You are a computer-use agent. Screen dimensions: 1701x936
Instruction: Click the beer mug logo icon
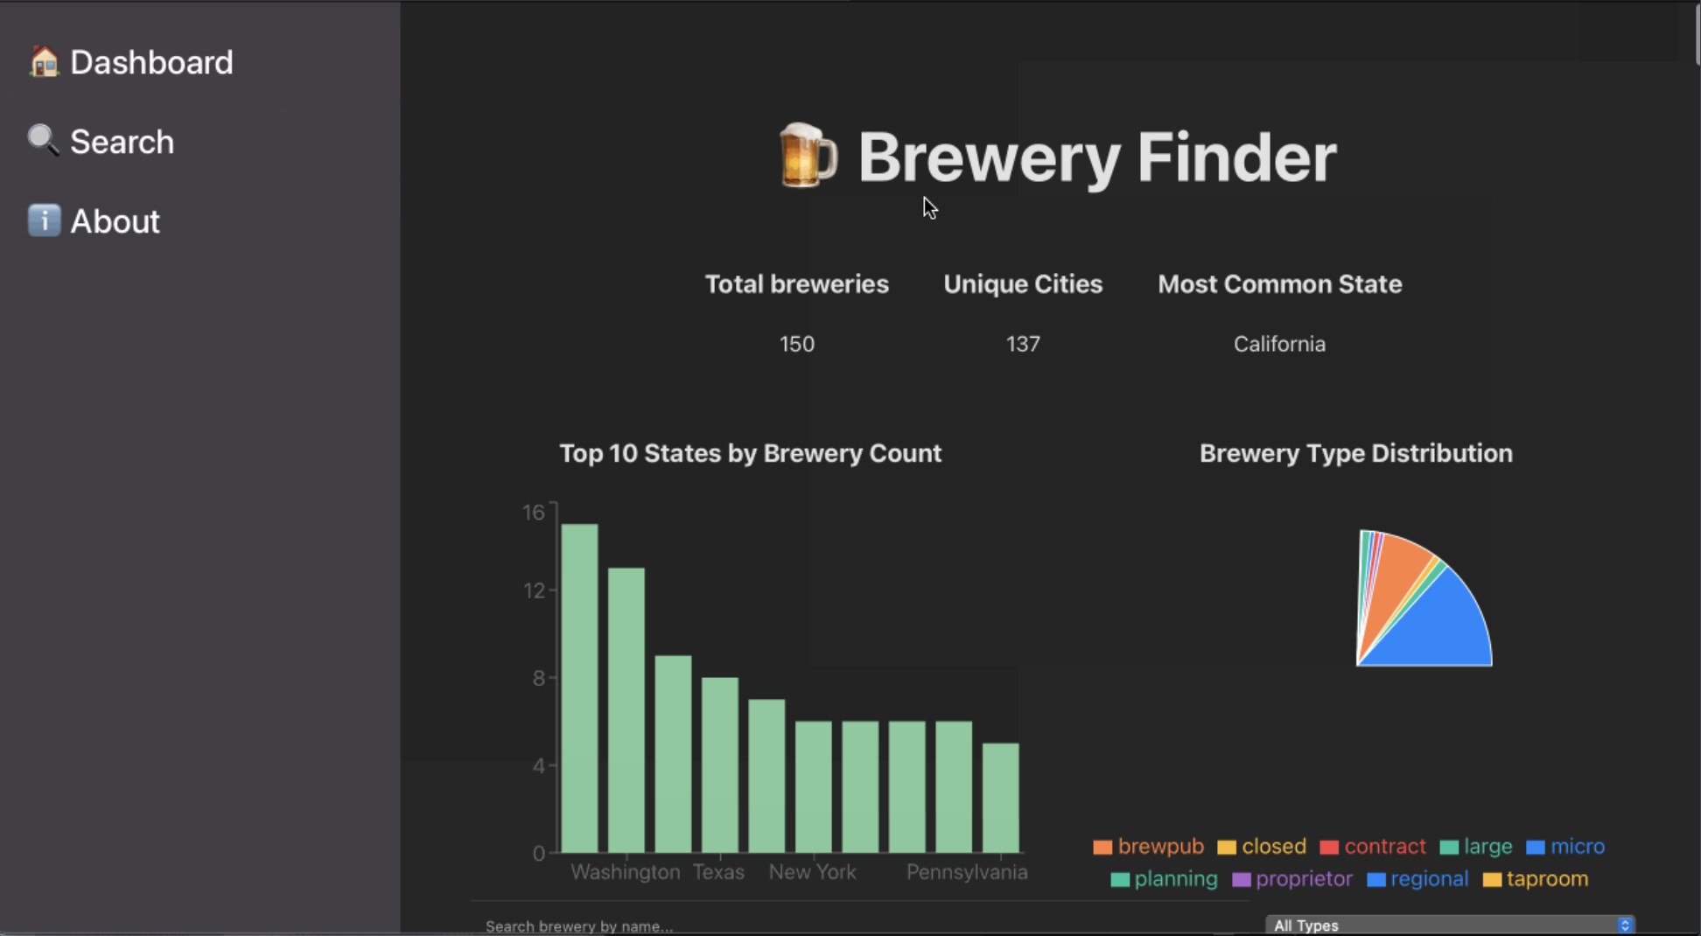(x=808, y=156)
